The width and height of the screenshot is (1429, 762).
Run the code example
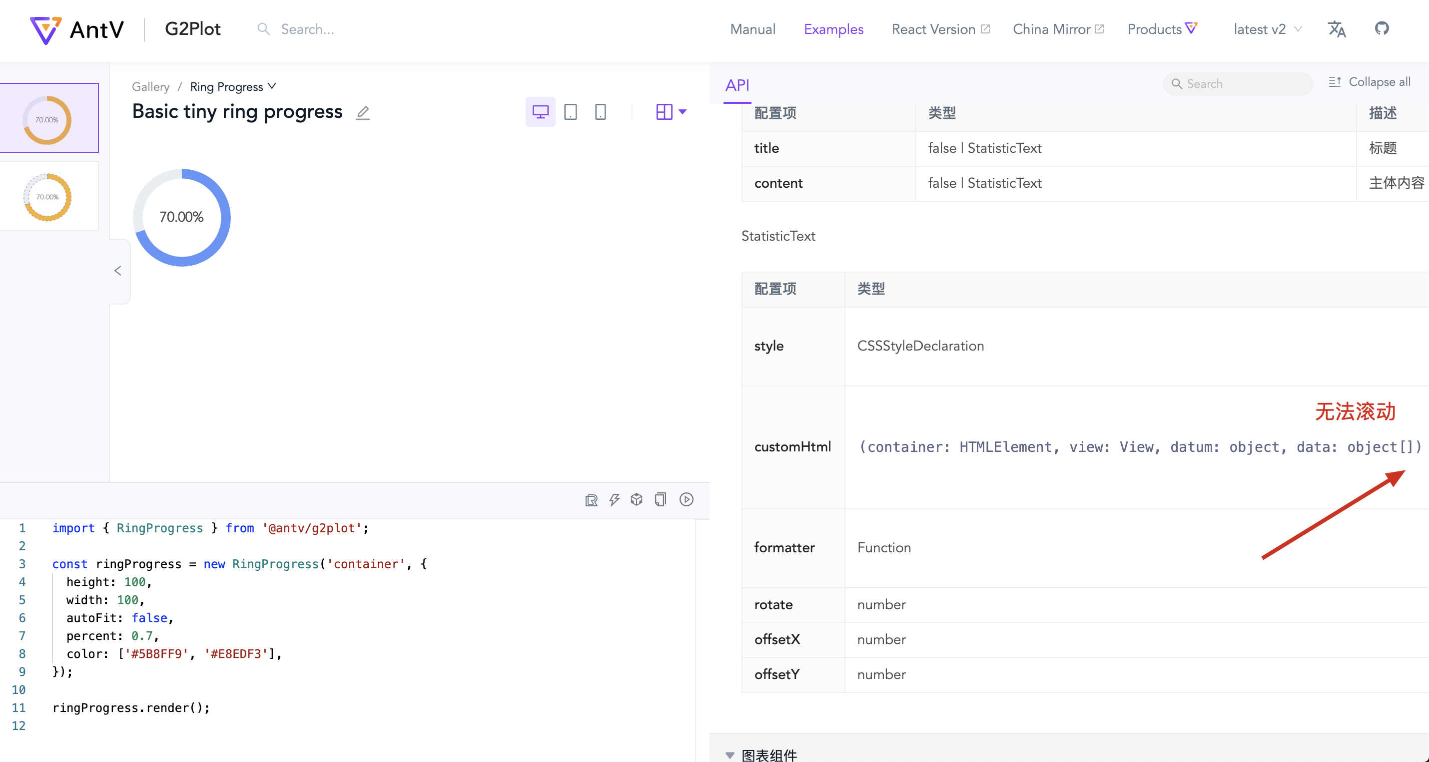point(686,500)
